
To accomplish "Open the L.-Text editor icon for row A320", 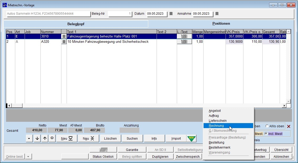I will pyautogui.click(x=184, y=41).
